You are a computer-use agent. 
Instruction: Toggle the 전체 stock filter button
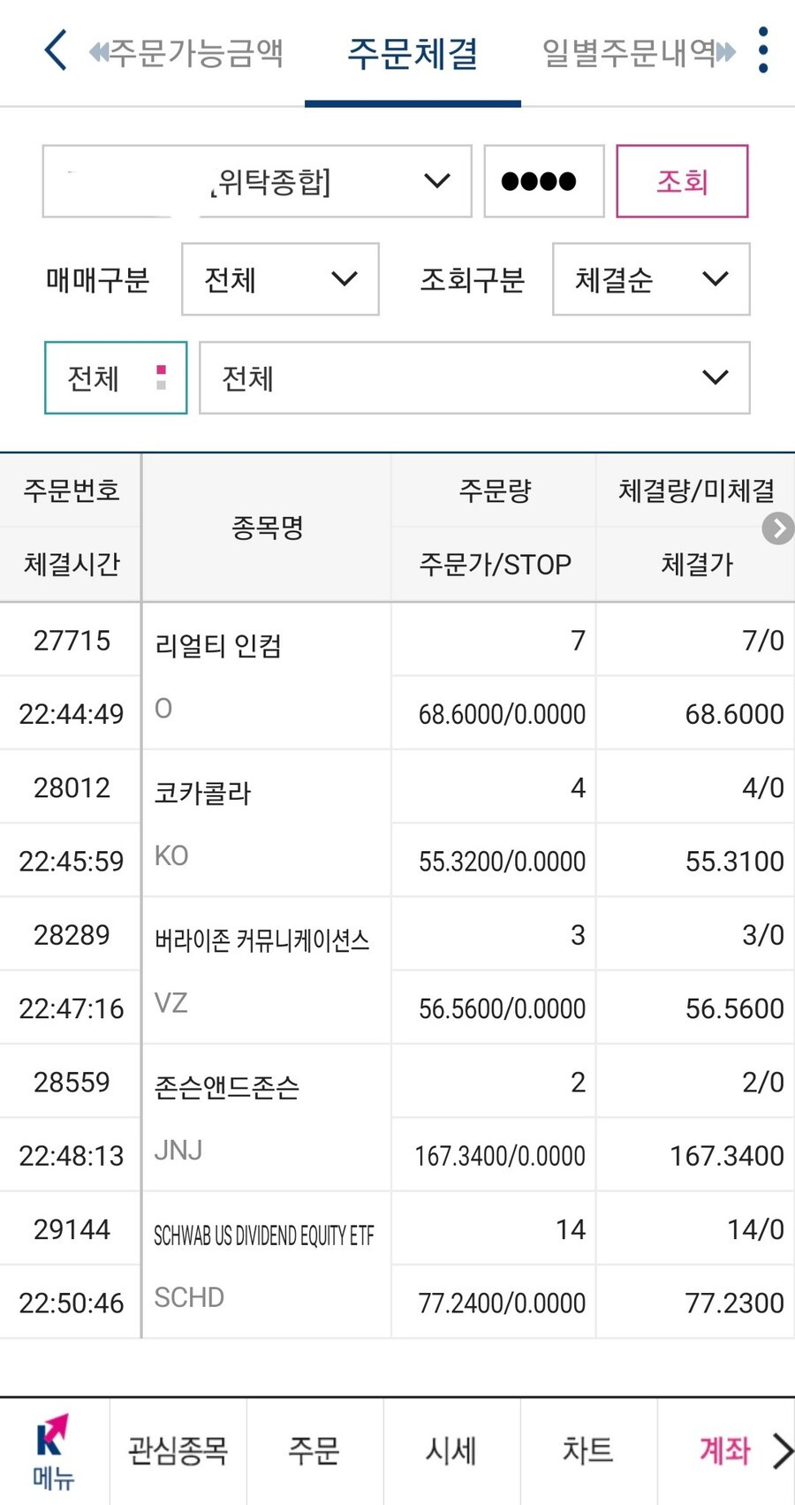click(x=116, y=377)
